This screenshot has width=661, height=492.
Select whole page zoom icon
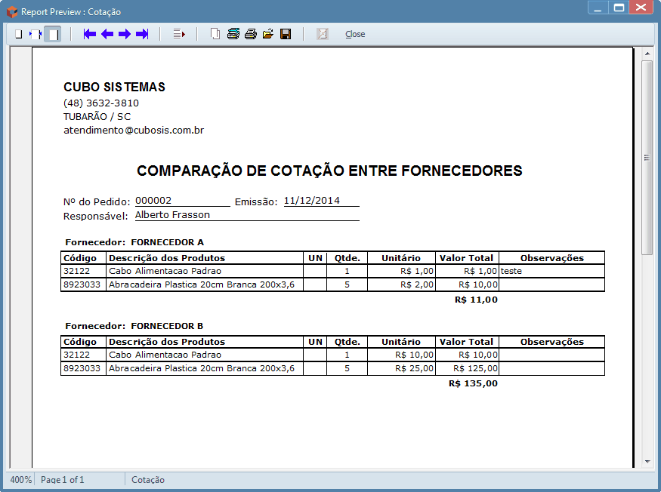[19, 34]
